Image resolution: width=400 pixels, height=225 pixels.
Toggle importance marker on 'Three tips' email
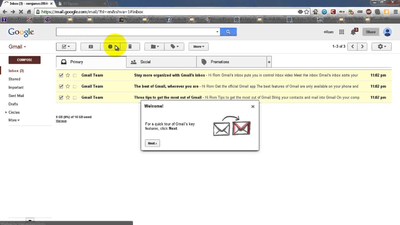[x=75, y=97]
